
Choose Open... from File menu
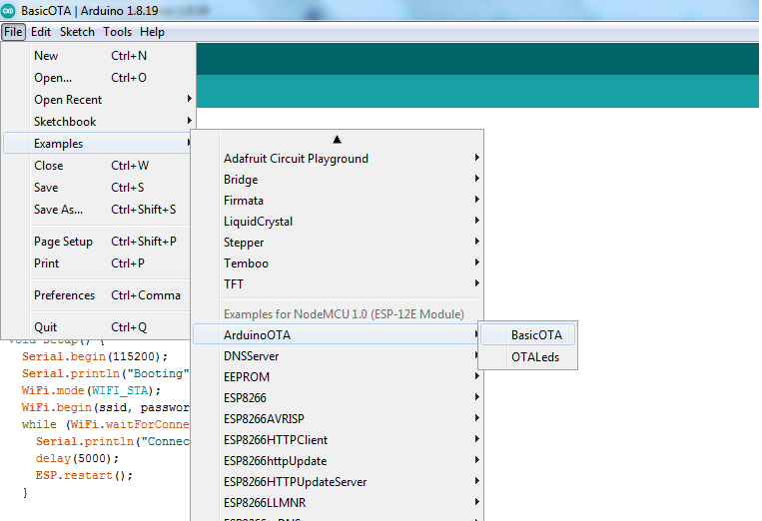point(97,78)
